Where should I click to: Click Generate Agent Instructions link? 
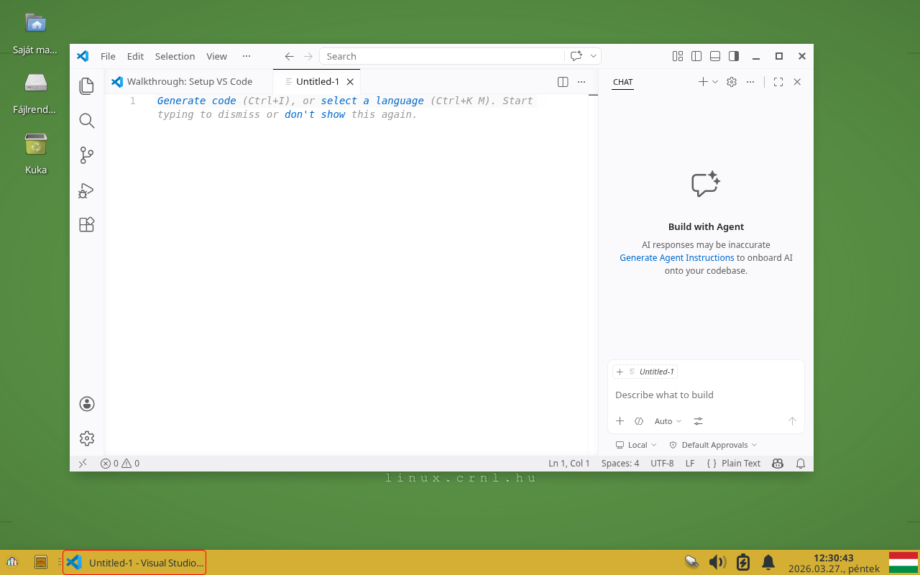click(x=676, y=257)
